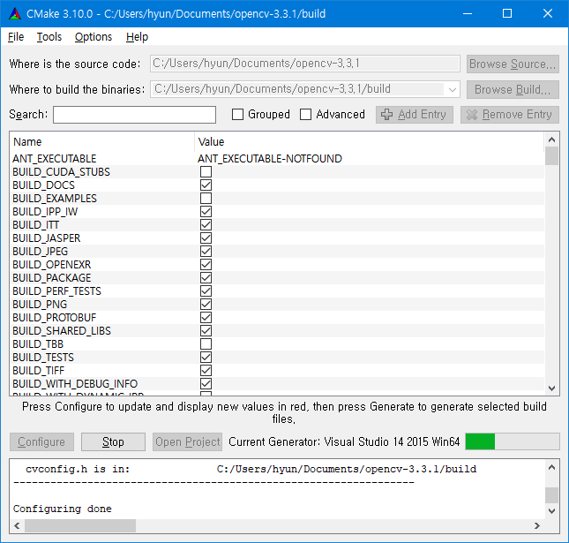
Task: Click the output log vertical scrollbar thumb
Action: [551, 495]
